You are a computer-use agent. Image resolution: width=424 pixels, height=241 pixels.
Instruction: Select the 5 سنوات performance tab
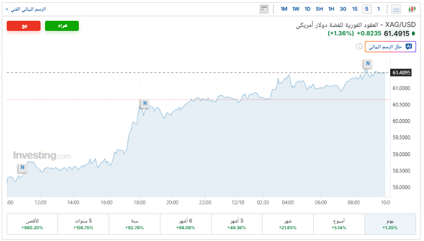click(83, 224)
